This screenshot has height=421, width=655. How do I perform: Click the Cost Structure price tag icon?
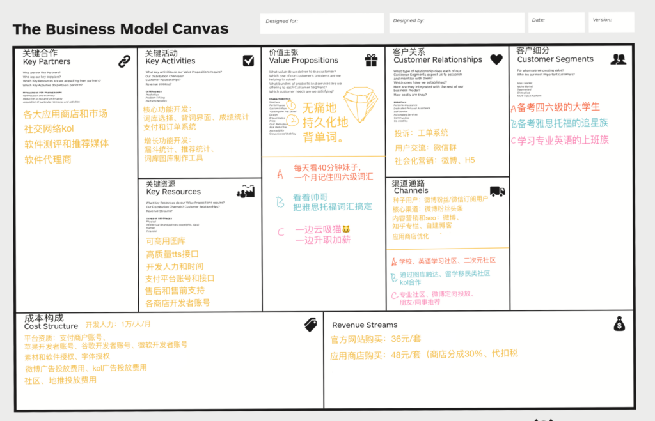click(311, 325)
